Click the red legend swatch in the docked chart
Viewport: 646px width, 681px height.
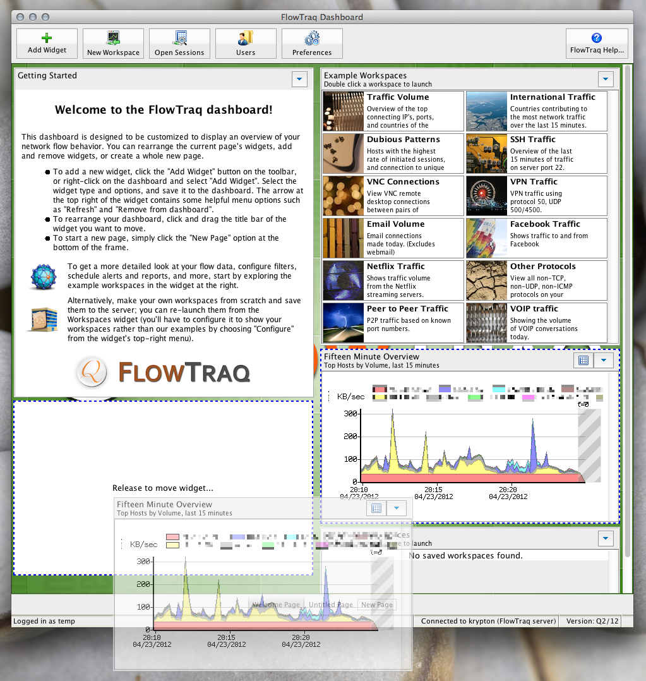point(380,389)
